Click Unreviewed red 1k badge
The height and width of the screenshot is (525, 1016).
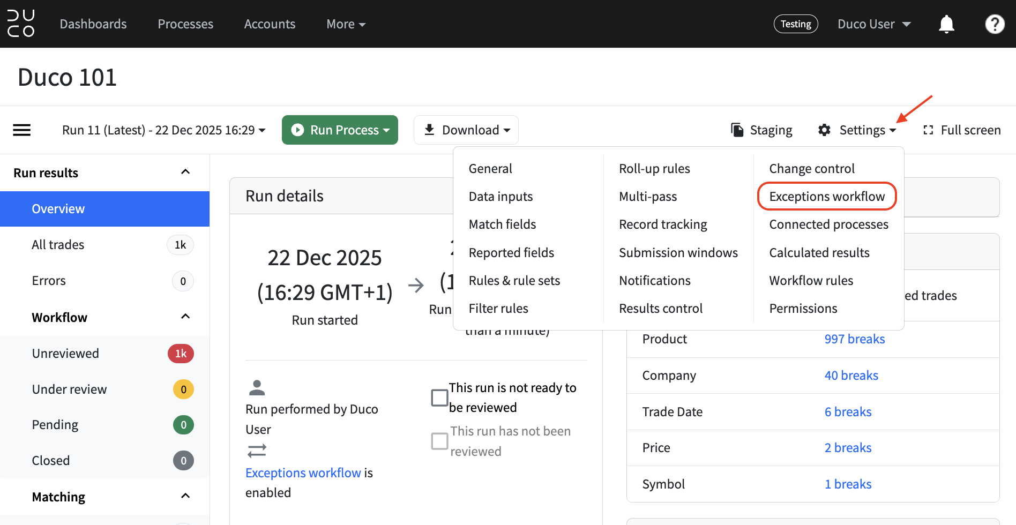click(181, 354)
